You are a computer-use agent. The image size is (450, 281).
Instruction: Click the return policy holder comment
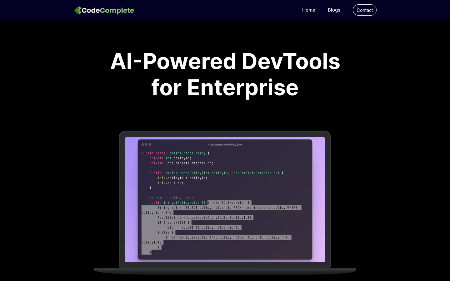(x=173, y=198)
